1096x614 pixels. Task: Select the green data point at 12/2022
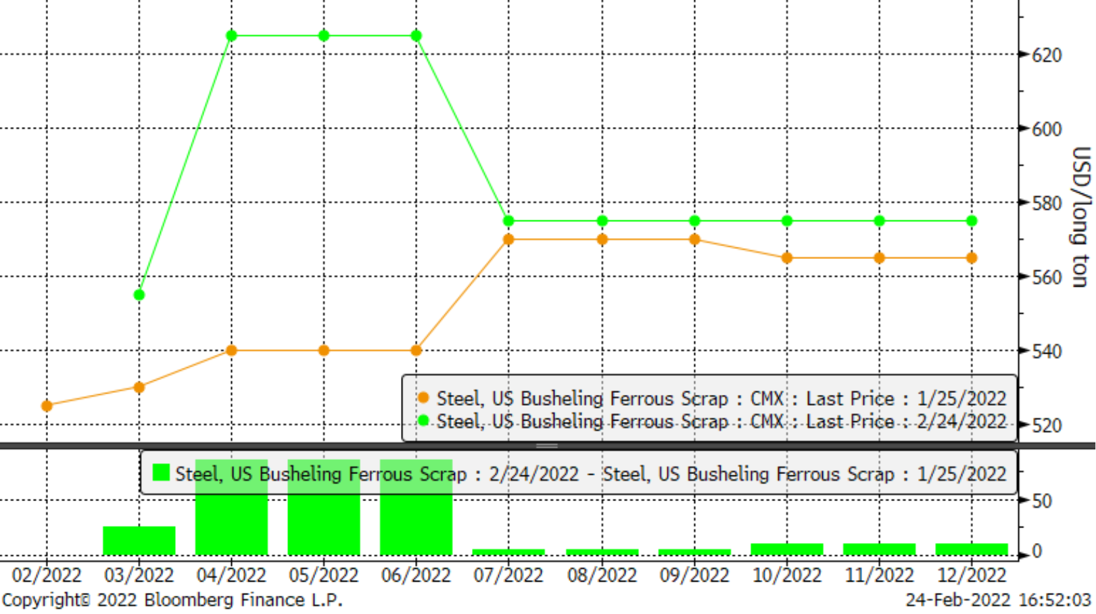point(972,221)
